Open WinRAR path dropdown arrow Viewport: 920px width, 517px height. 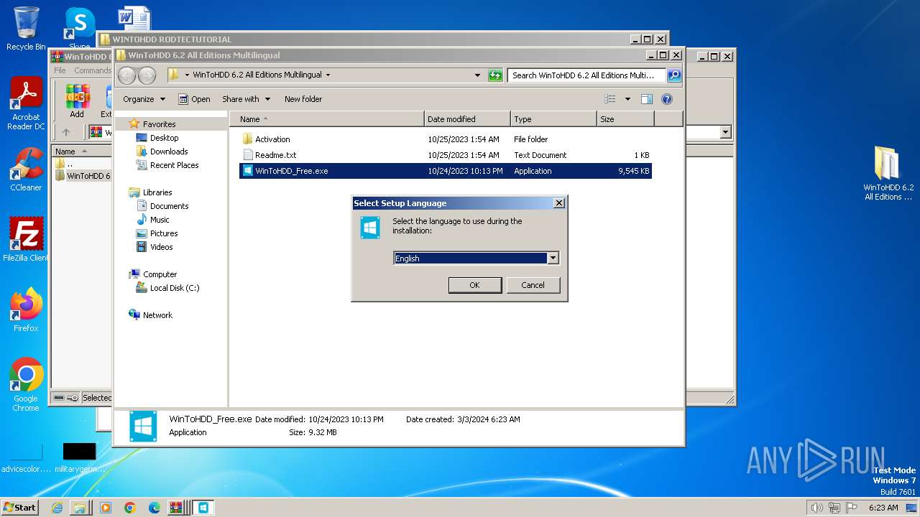coord(725,132)
